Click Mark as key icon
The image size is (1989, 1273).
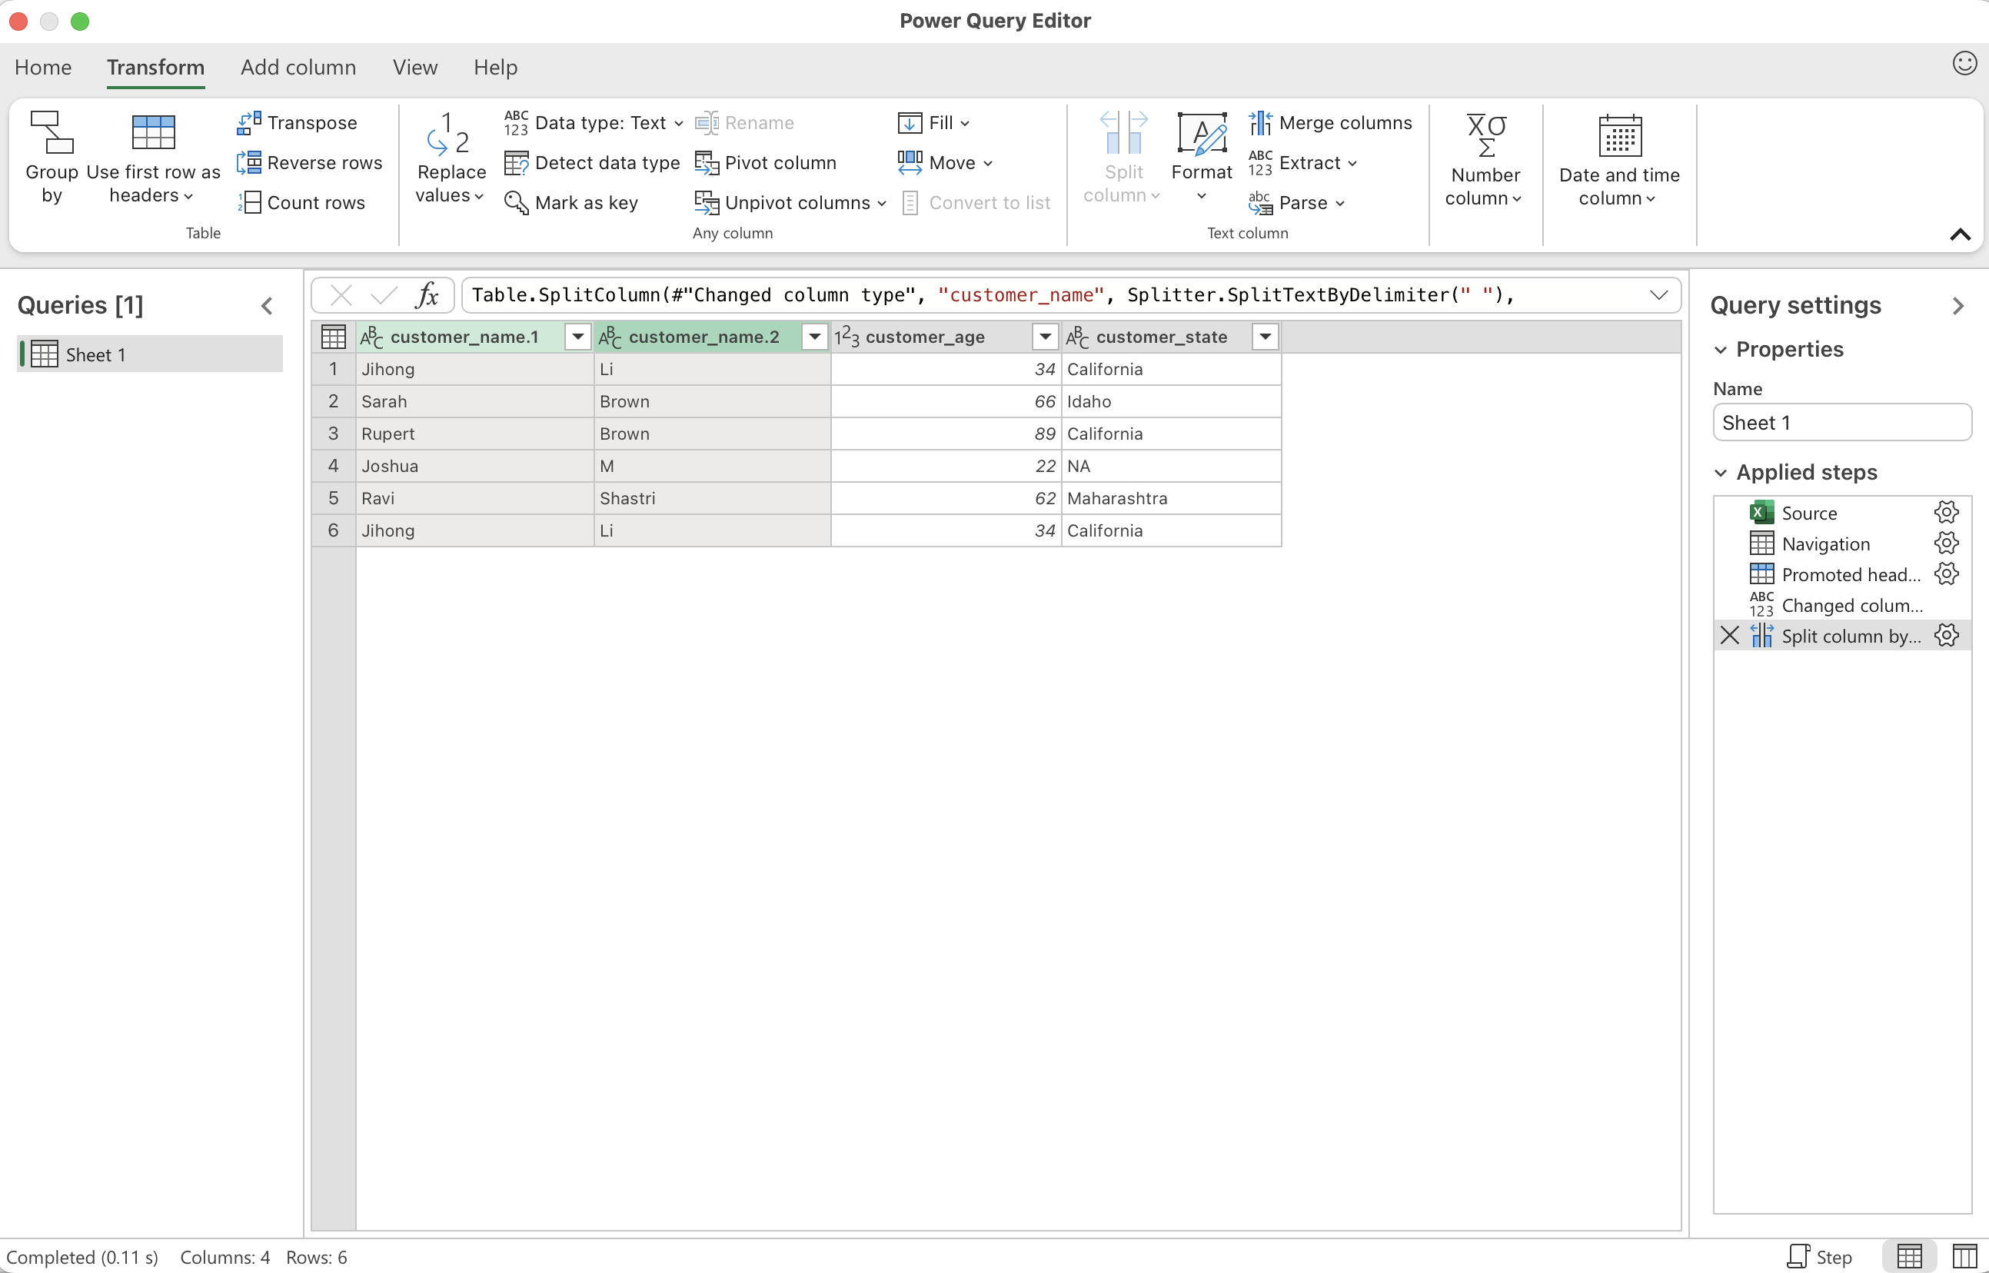tap(516, 202)
